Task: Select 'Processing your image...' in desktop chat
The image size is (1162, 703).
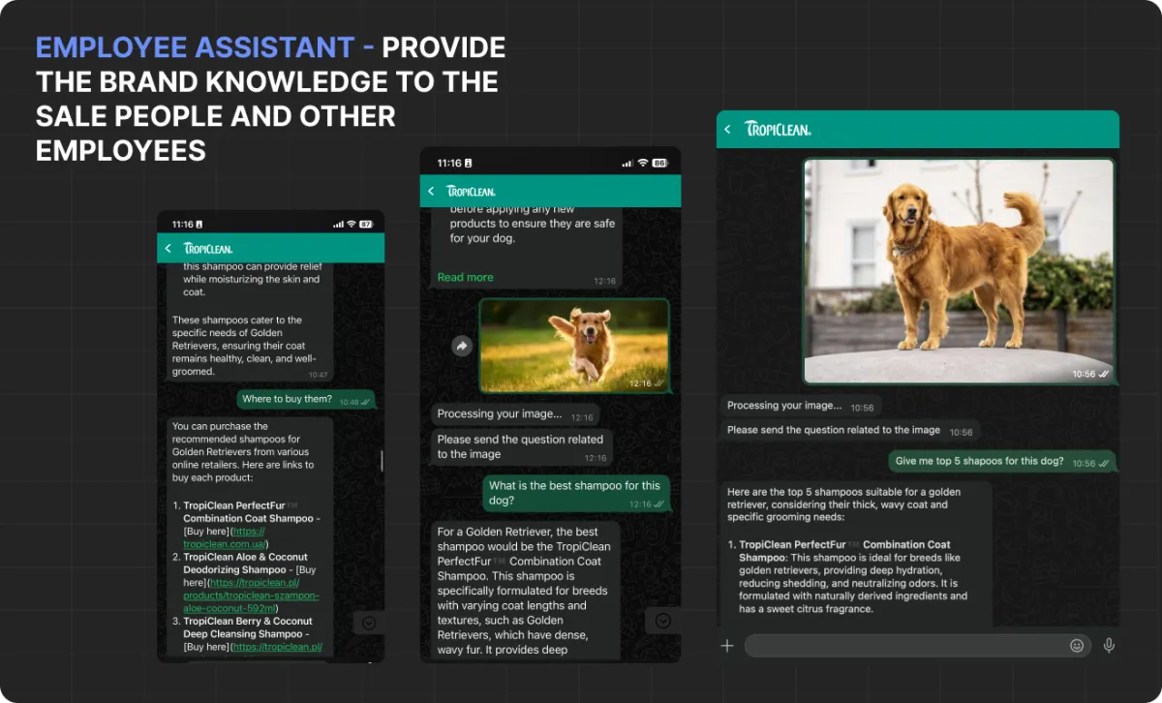Action: [801, 407]
